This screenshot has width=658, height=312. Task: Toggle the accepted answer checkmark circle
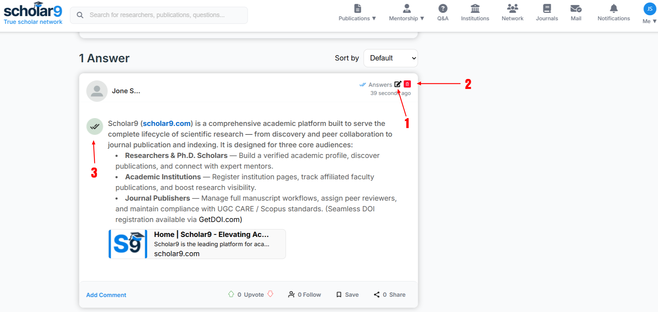tap(95, 126)
